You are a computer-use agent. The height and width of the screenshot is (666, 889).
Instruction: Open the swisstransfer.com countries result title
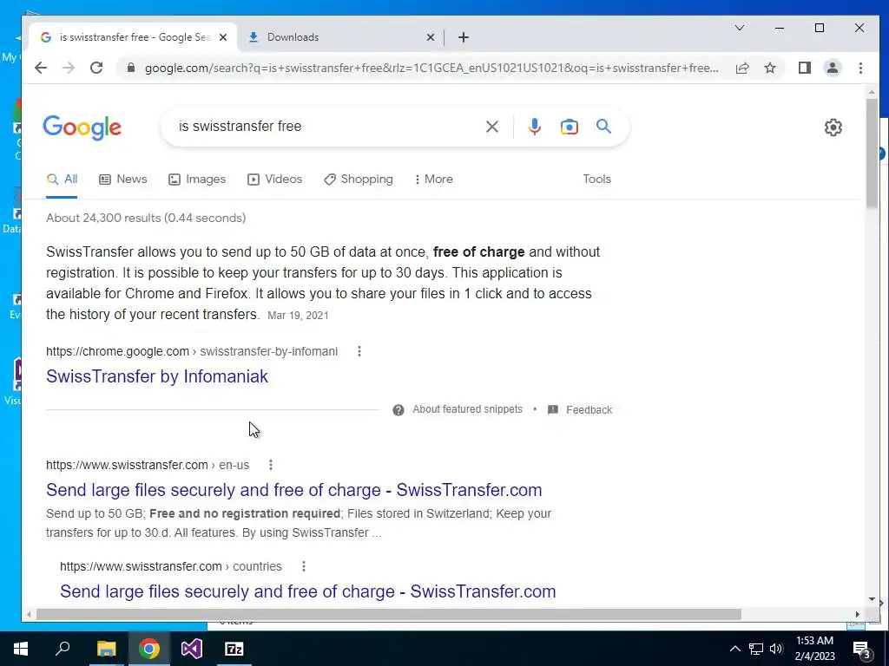(x=308, y=591)
